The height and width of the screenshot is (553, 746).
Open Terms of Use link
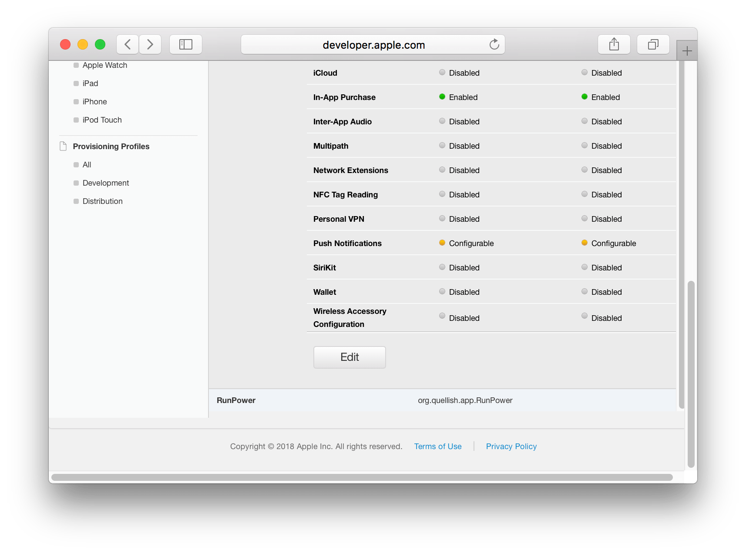coord(438,446)
